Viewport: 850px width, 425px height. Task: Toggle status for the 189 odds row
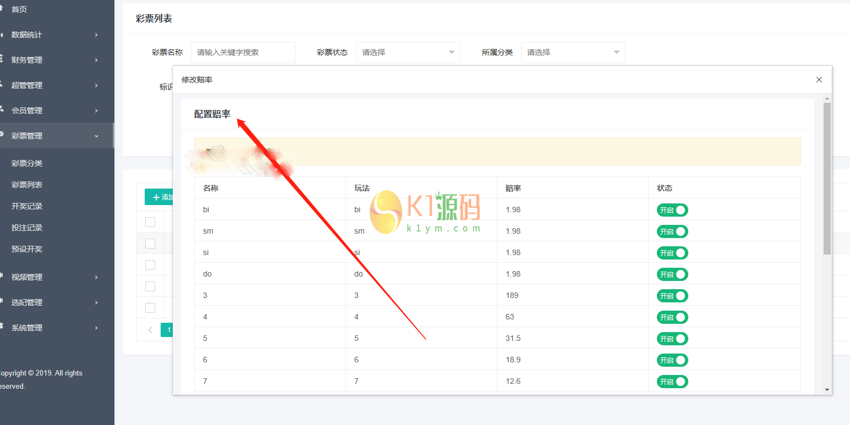coord(672,296)
